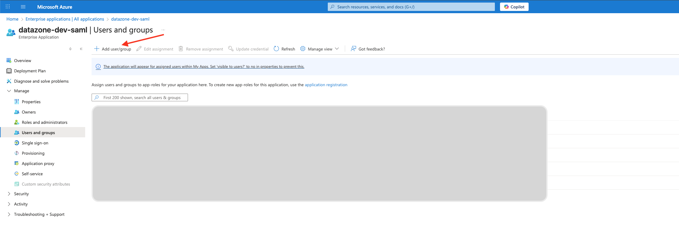Click the info banner about My Apps visibility
This screenshot has height=247, width=679.
click(204, 67)
